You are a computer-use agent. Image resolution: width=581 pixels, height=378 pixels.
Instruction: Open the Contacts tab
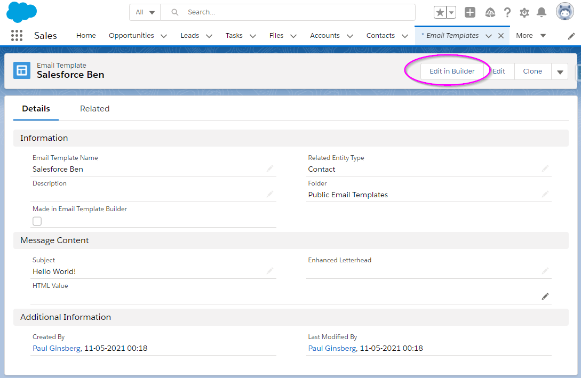tap(380, 36)
